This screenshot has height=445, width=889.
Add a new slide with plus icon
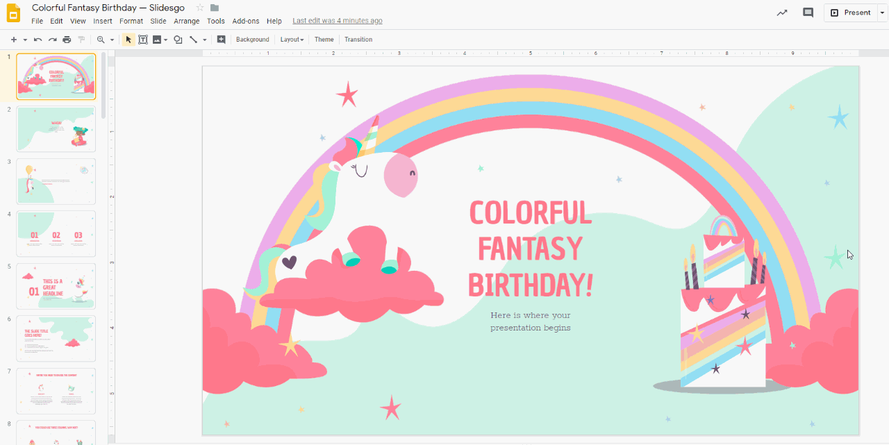[x=13, y=40]
